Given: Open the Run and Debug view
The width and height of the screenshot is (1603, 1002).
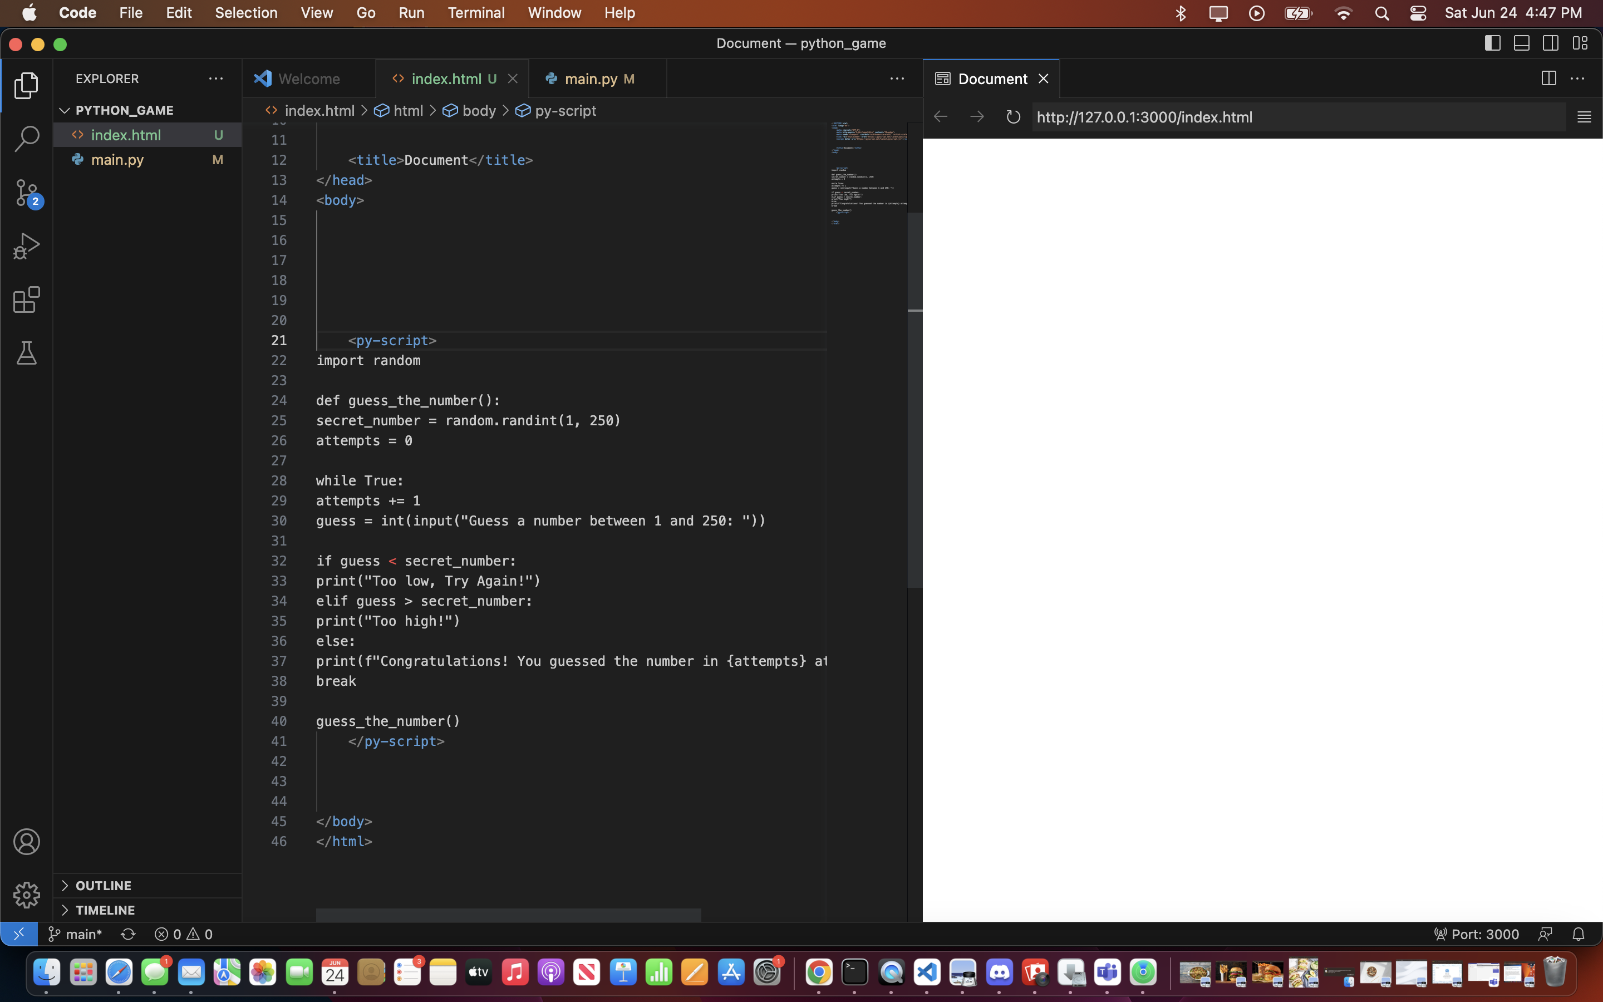Looking at the screenshot, I should pos(27,246).
